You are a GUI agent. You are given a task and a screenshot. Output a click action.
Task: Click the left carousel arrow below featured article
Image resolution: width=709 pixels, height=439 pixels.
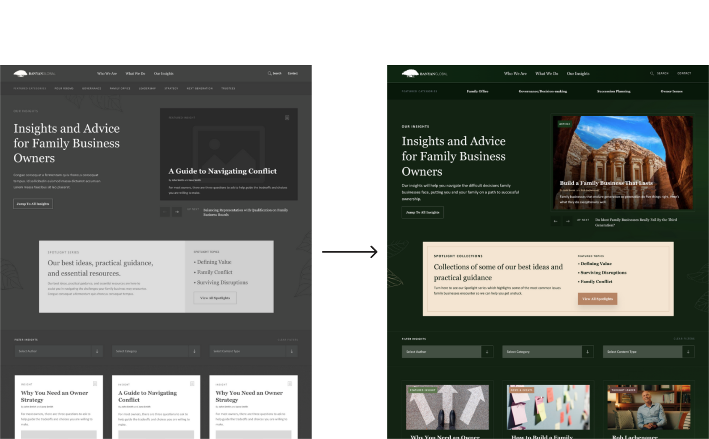(556, 221)
